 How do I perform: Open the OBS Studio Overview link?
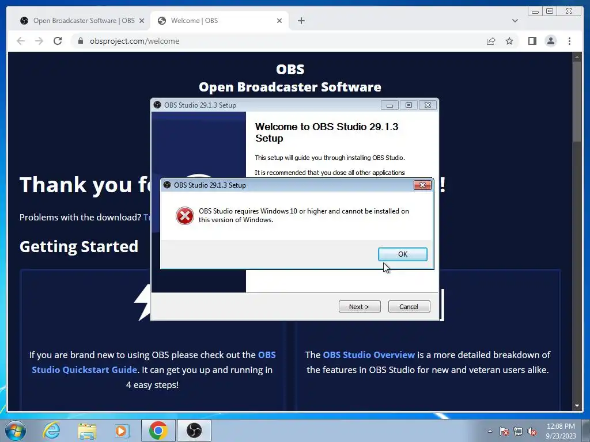coord(369,355)
